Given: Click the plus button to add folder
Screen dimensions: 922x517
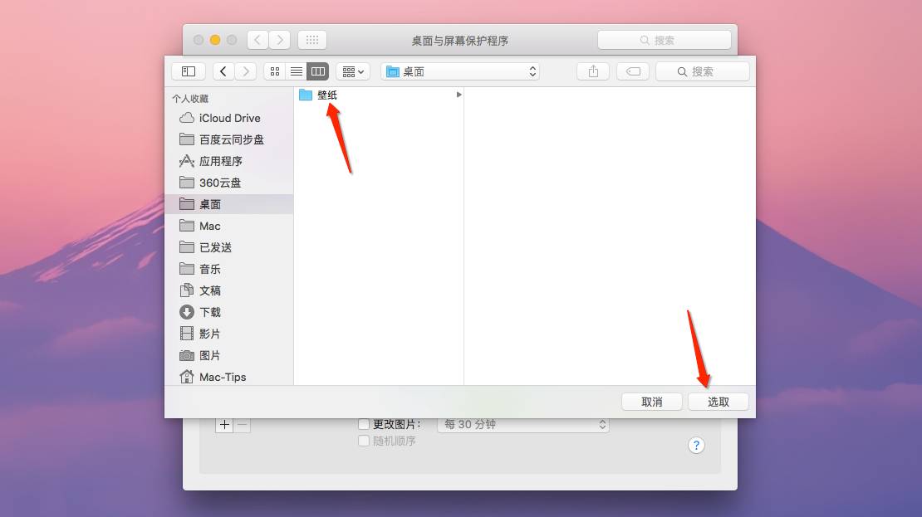Looking at the screenshot, I should coord(224,424).
